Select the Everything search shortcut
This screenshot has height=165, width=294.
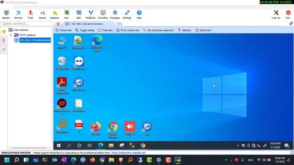tap(62, 126)
